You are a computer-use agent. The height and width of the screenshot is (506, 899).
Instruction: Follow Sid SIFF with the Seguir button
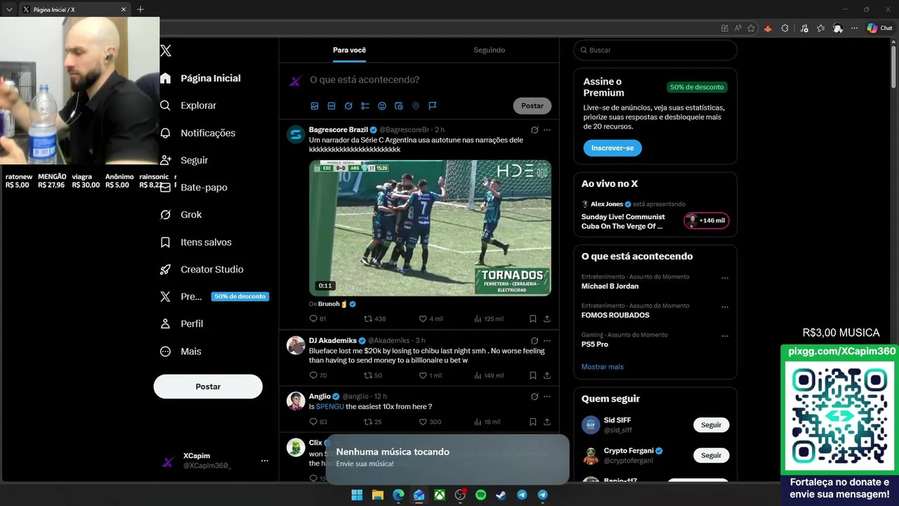point(711,425)
